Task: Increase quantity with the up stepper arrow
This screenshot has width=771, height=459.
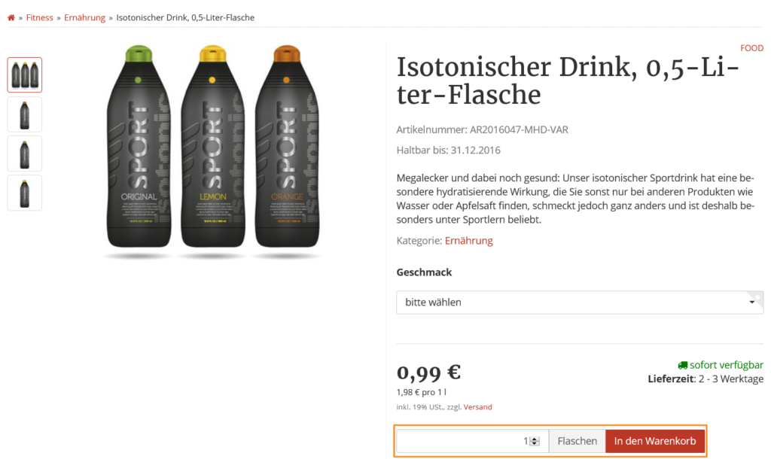Action: 535,439
